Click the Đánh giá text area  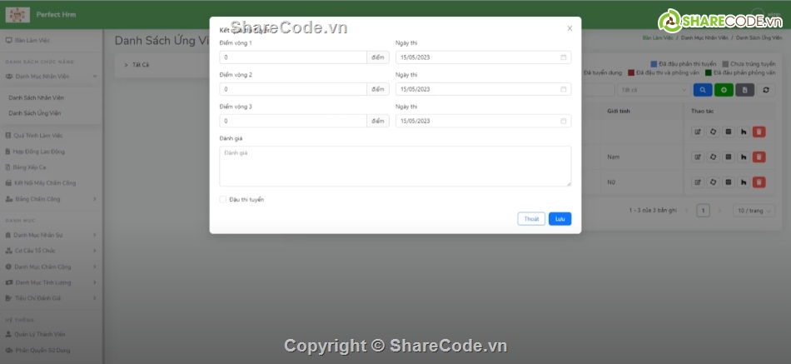(395, 166)
